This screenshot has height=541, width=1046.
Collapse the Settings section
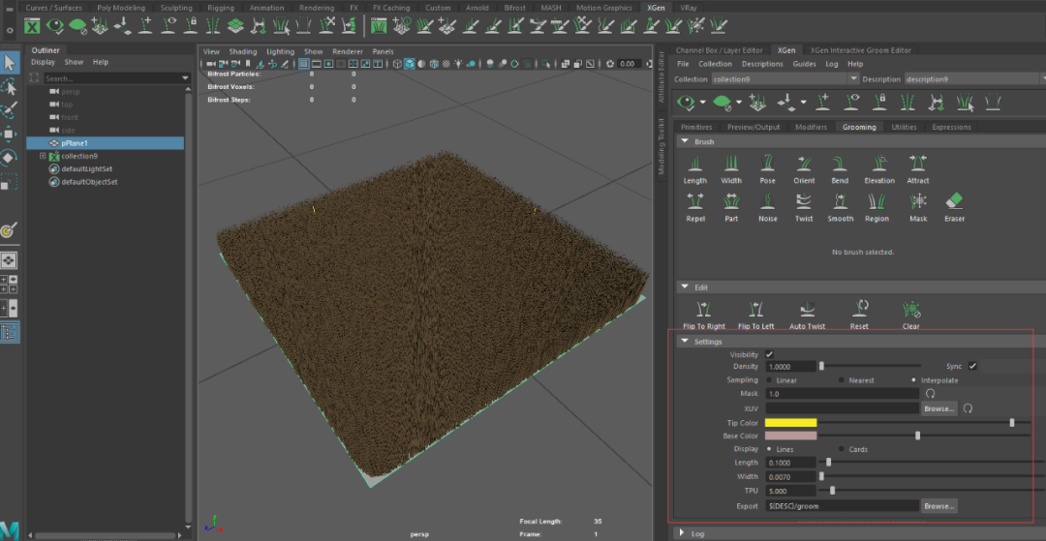pyautogui.click(x=685, y=341)
